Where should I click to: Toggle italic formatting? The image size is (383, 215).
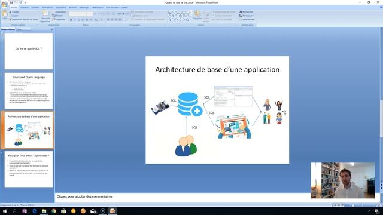[75, 20]
